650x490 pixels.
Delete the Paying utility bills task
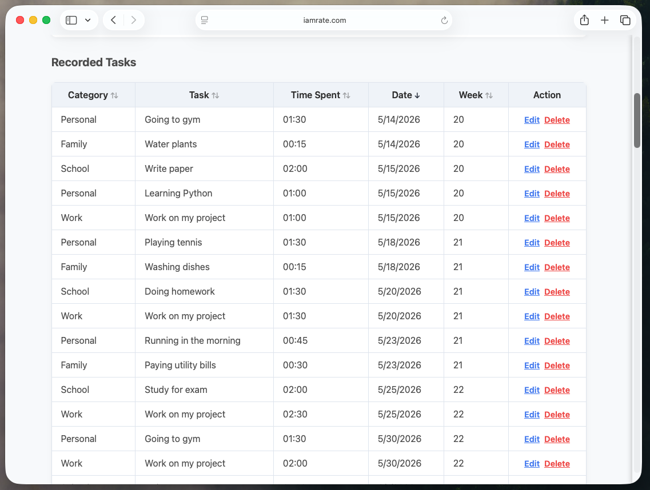[x=557, y=366]
